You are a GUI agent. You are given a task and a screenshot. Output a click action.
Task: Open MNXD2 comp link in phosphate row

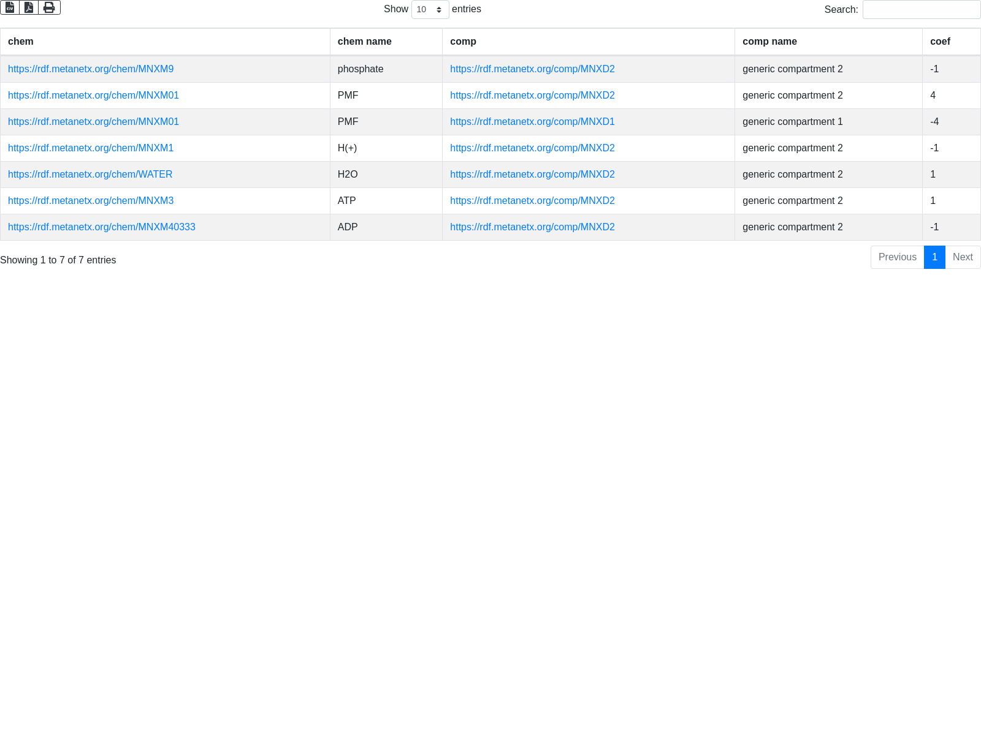tap(532, 69)
